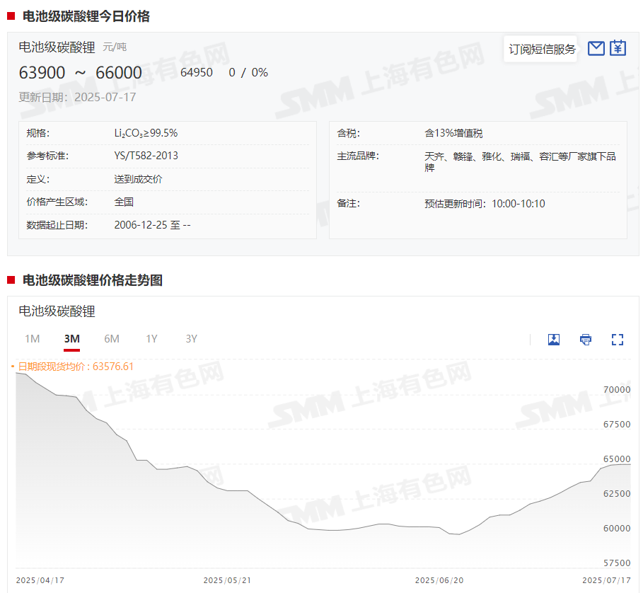
Task: Switch chart range to 6M
Action: click(112, 339)
